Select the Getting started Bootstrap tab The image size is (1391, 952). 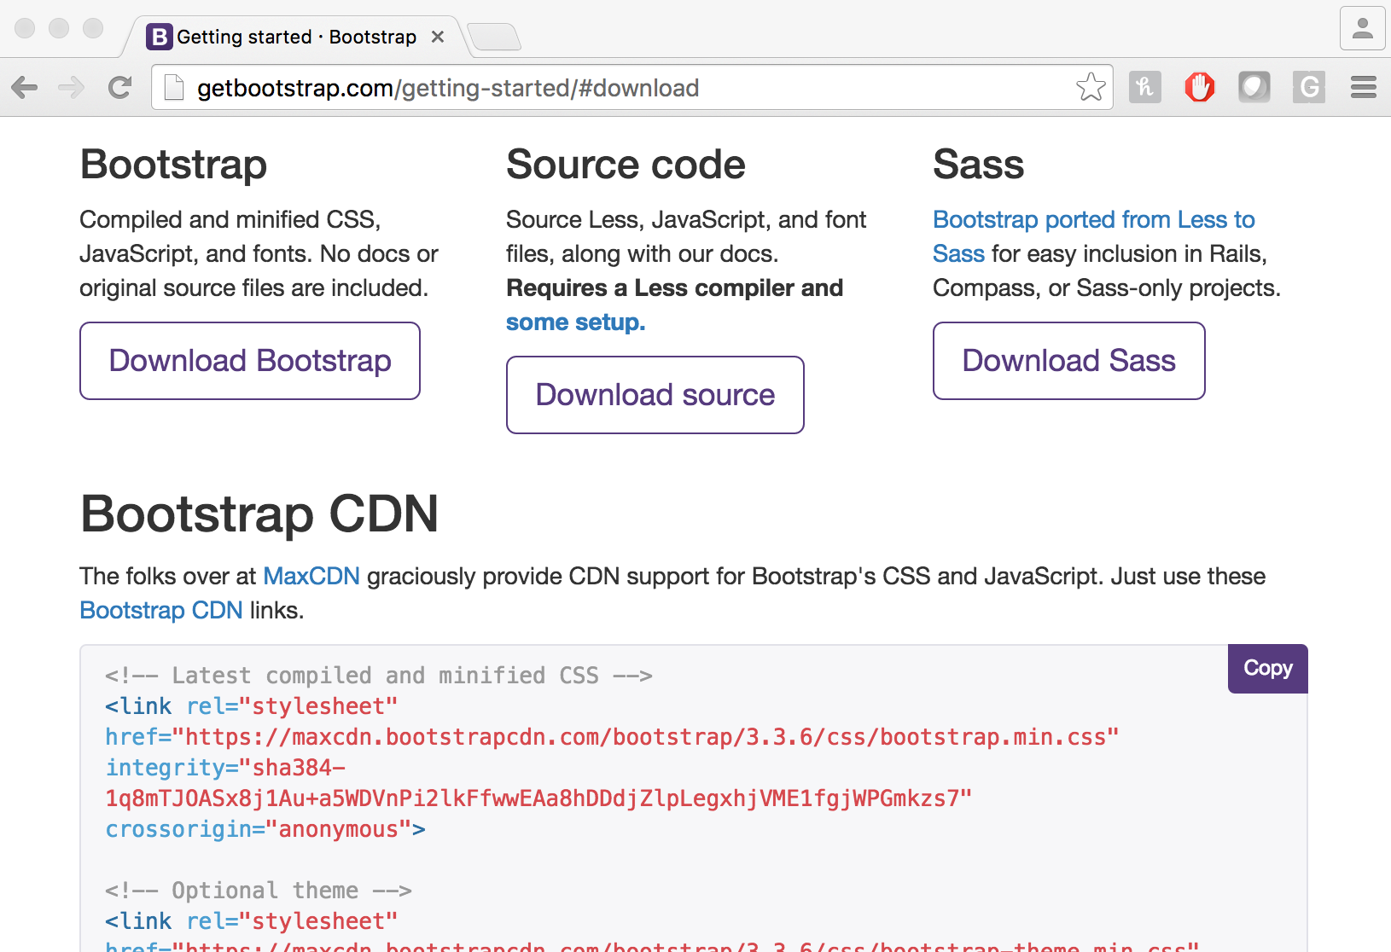click(x=282, y=36)
